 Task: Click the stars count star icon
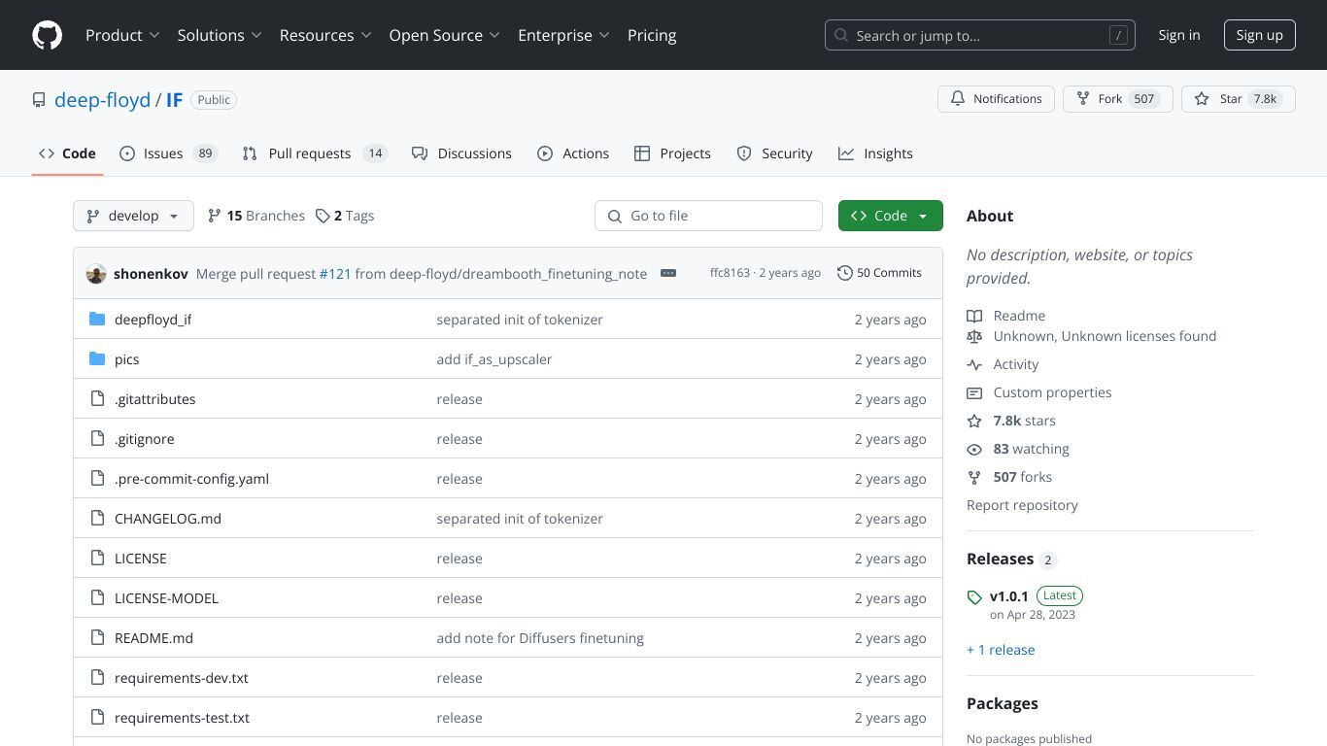point(974,421)
